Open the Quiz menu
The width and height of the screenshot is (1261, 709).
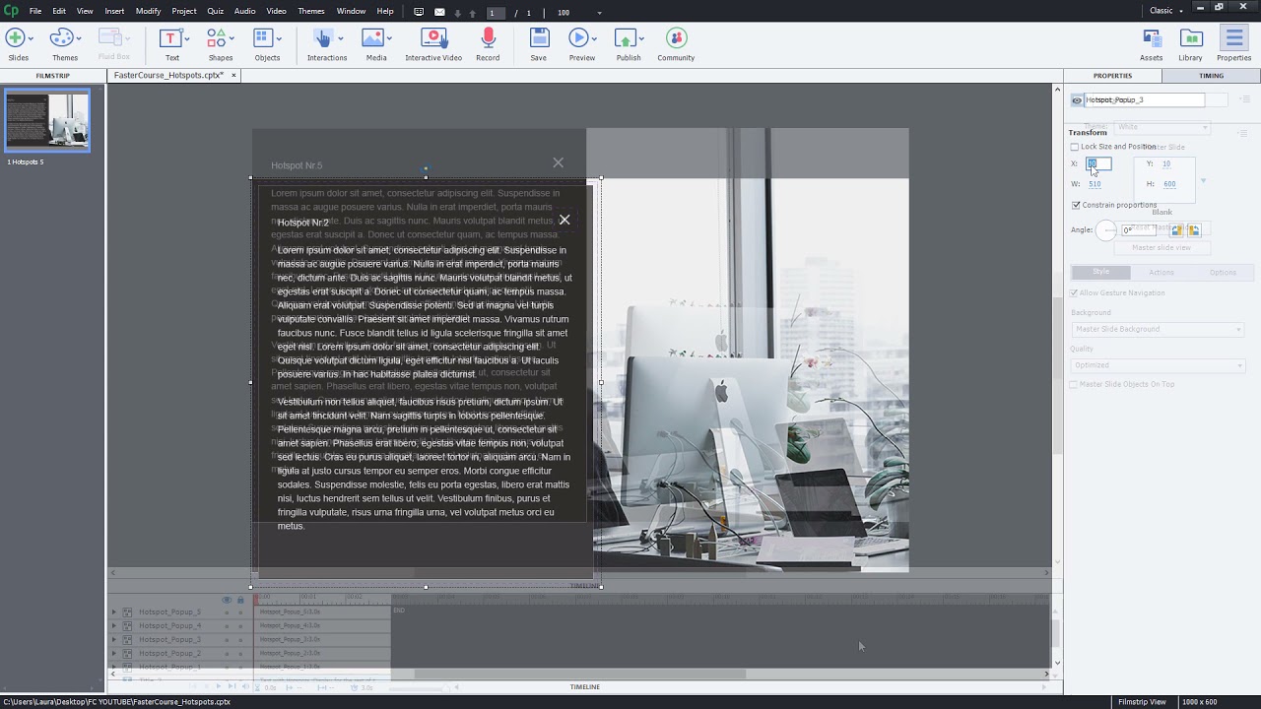point(215,11)
